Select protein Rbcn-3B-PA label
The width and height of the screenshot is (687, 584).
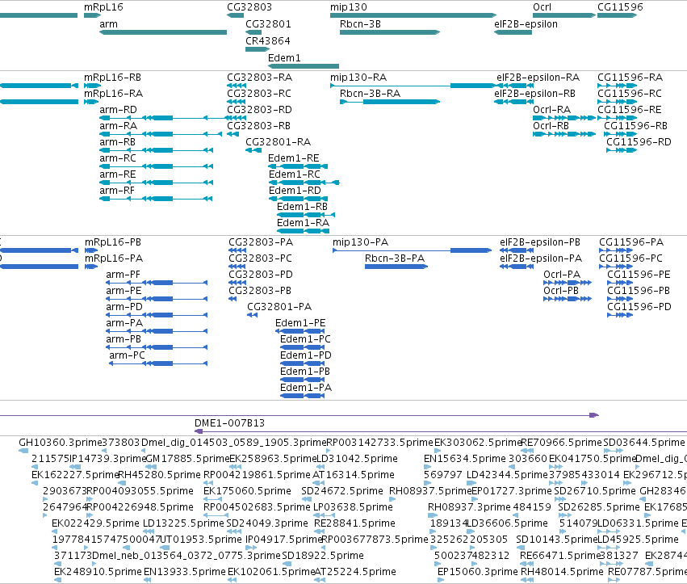[x=394, y=258]
